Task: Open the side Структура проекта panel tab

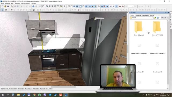Action: 171,18
